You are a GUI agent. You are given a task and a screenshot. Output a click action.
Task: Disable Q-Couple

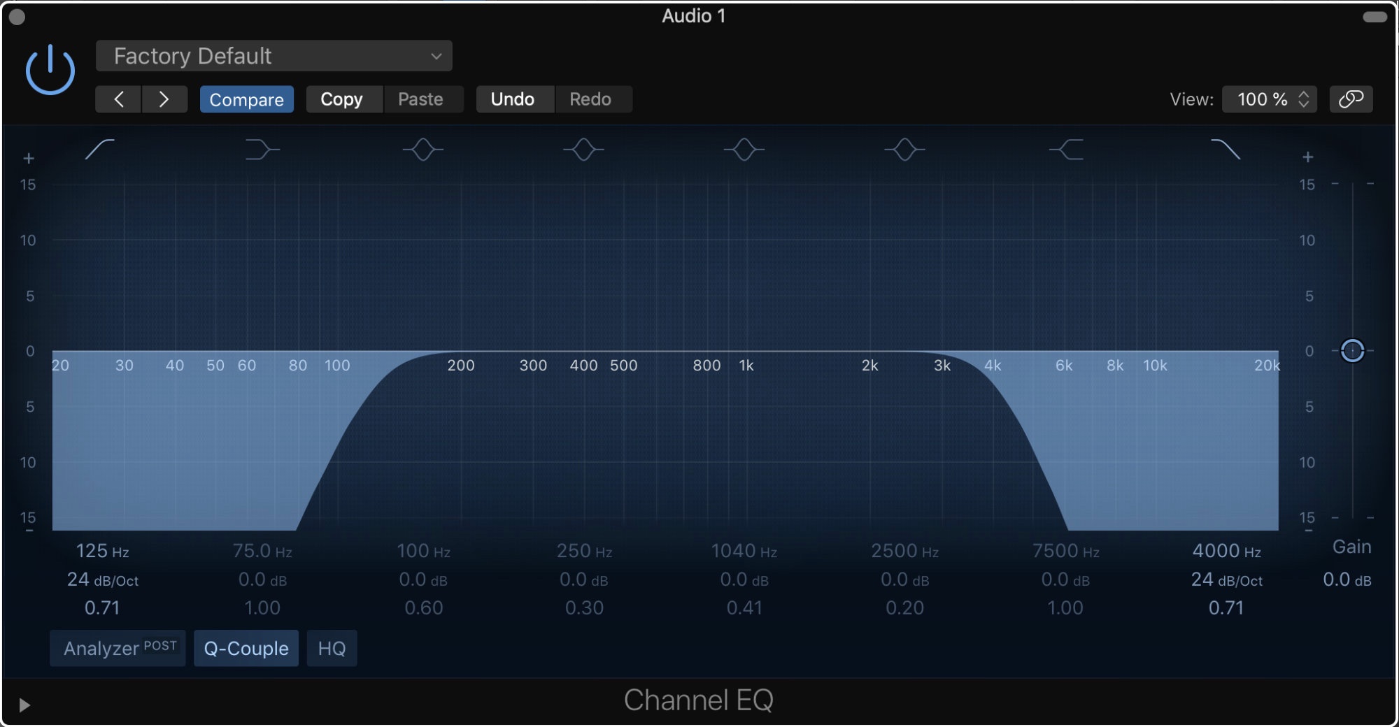tap(246, 648)
